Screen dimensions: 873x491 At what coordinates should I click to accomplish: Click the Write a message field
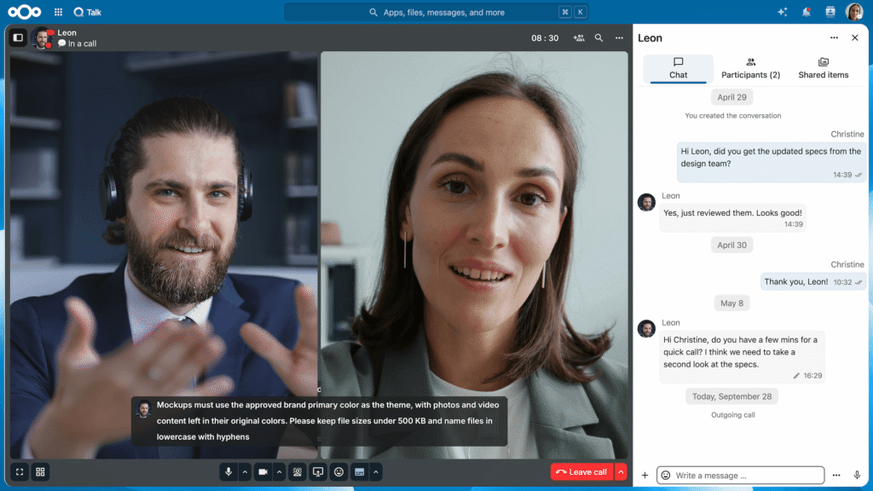[741, 476]
